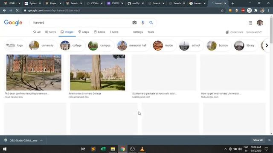Click the browser address bar URL
This screenshot has height=153, width=273.
[x=54, y=10]
